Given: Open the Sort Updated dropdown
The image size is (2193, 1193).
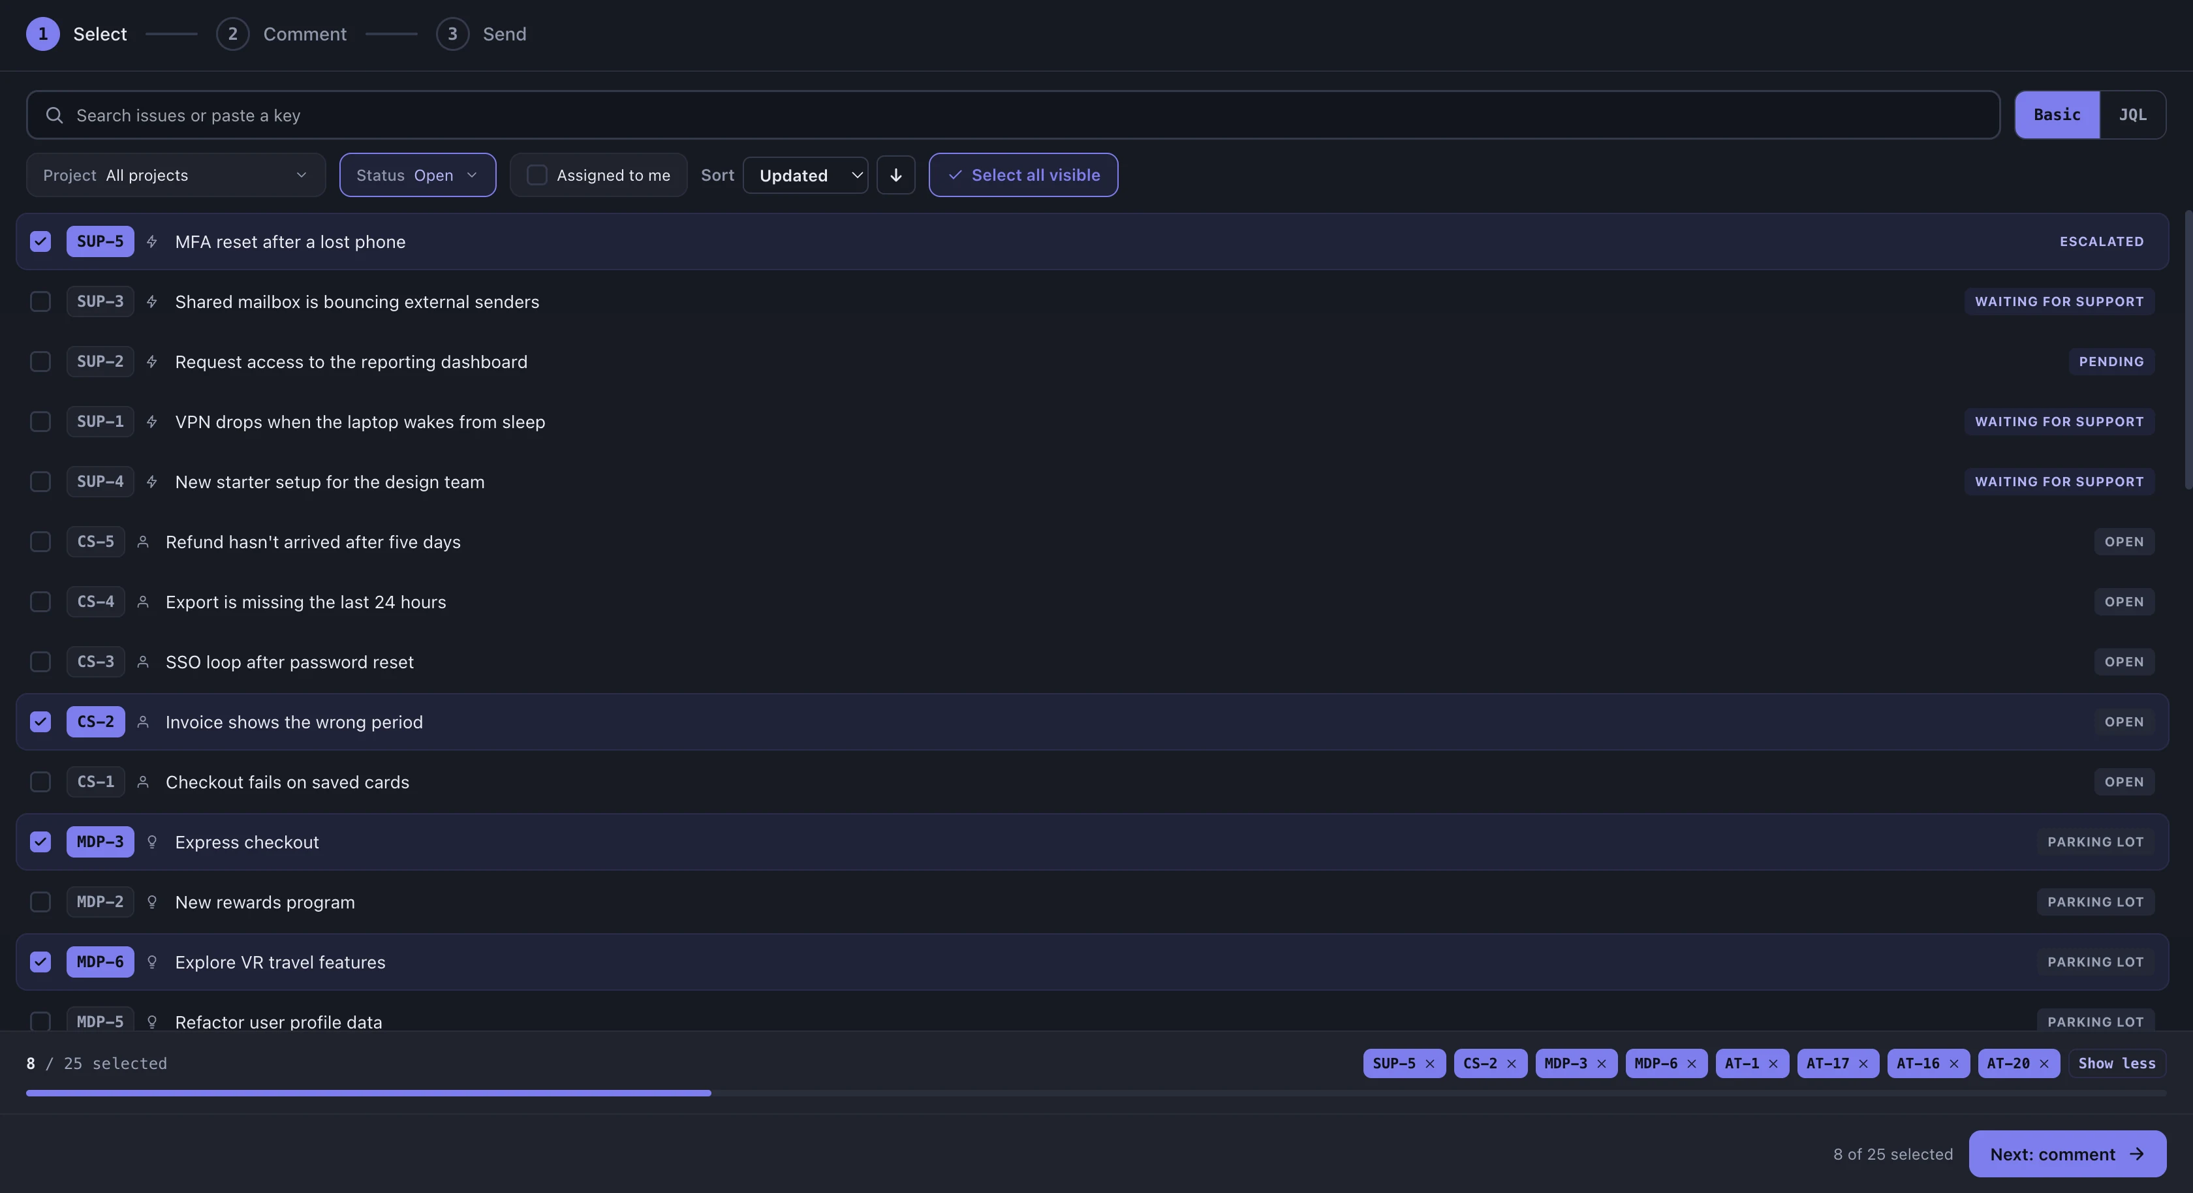Looking at the screenshot, I should pyautogui.click(x=805, y=174).
